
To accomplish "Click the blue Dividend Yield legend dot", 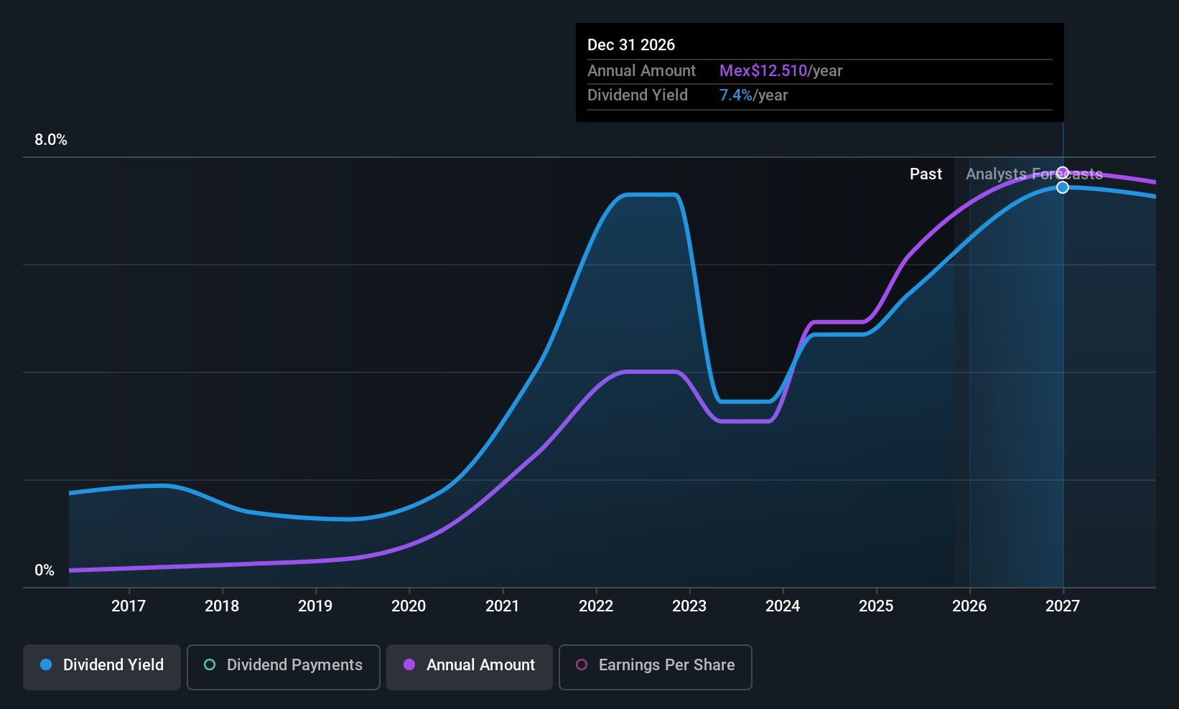I will coord(46,665).
